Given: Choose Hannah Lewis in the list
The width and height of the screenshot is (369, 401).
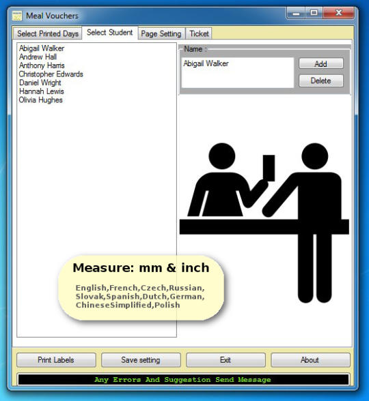Looking at the screenshot, I should tap(42, 91).
